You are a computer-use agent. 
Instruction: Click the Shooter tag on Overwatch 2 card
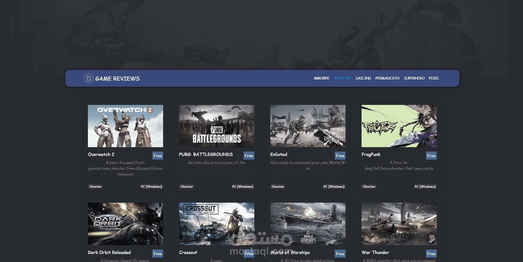[95, 187]
